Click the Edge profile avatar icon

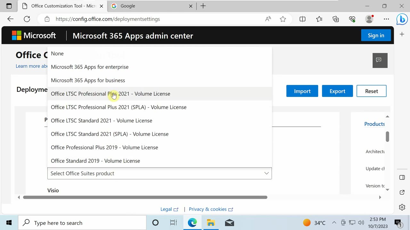[x=369, y=19]
